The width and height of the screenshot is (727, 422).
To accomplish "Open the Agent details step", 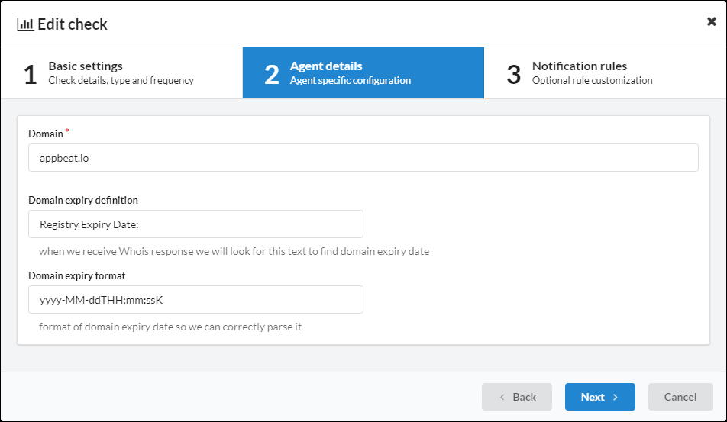I will 363,72.
